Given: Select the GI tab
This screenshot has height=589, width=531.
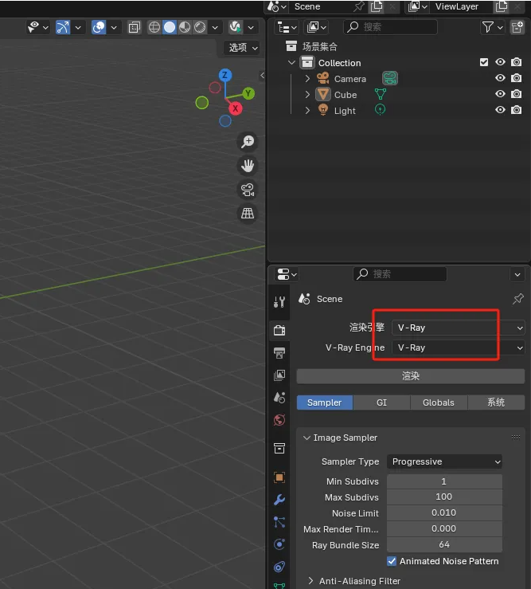Looking at the screenshot, I should (x=381, y=402).
